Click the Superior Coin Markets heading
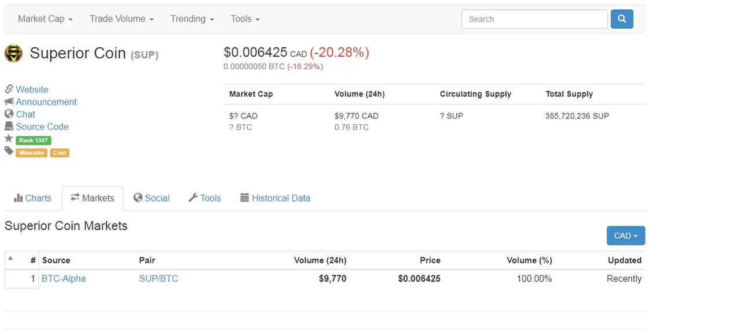Viewport: 741px width, 334px height. pos(66,226)
